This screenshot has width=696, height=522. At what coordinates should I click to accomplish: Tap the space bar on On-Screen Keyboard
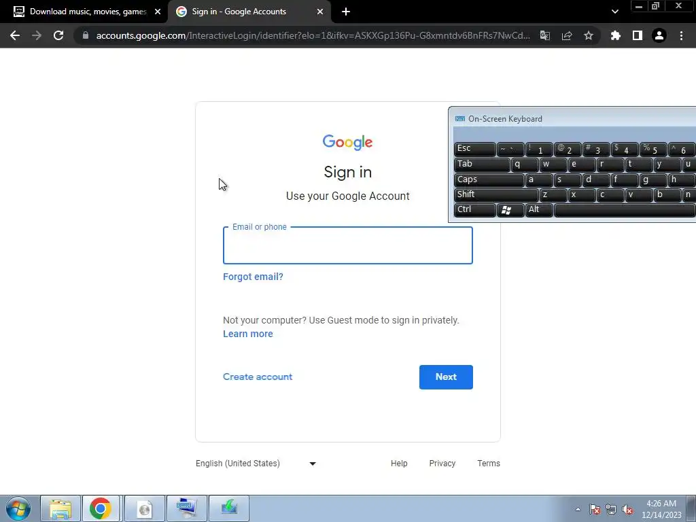[625, 210]
